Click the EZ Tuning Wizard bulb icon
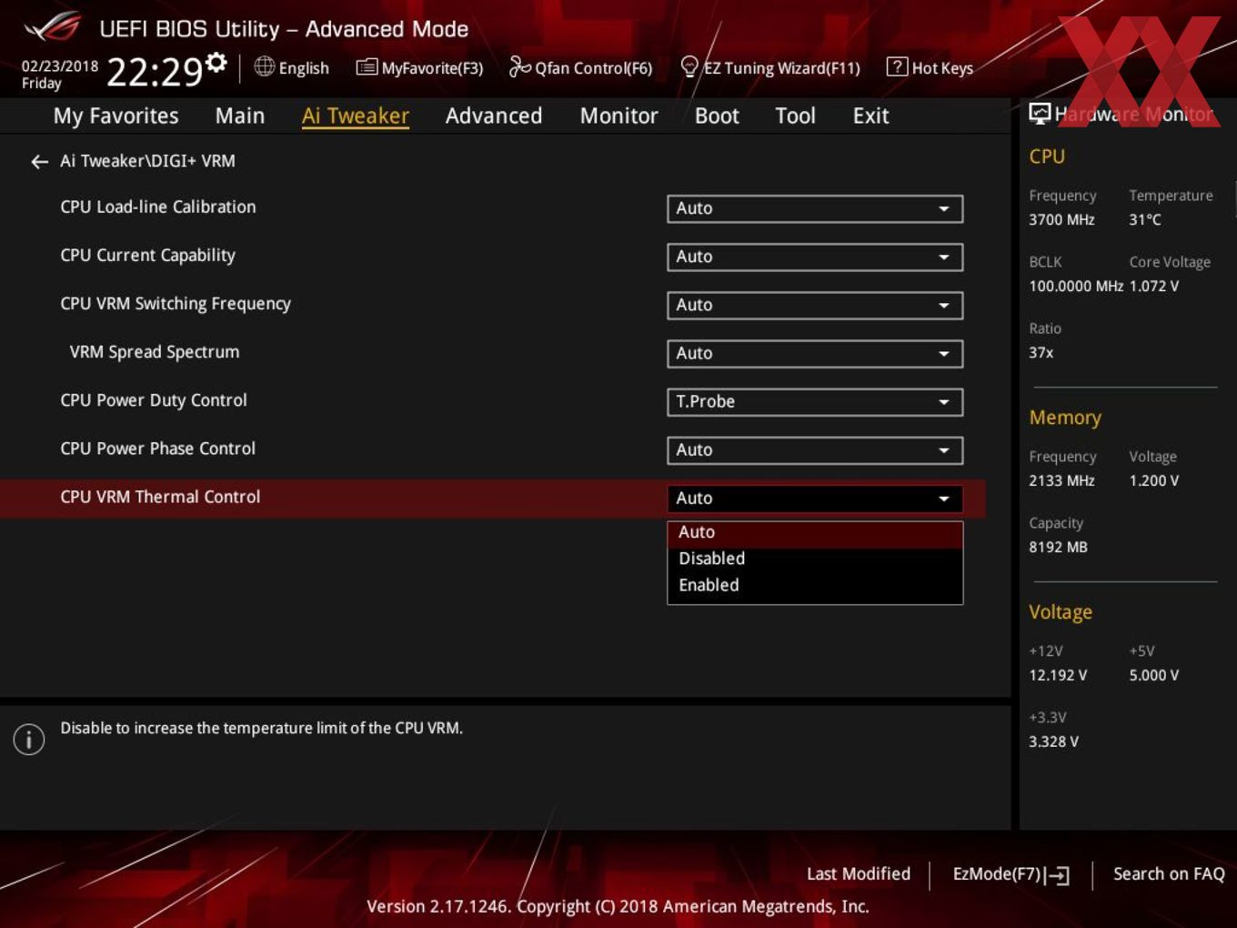This screenshot has height=928, width=1237. [689, 66]
